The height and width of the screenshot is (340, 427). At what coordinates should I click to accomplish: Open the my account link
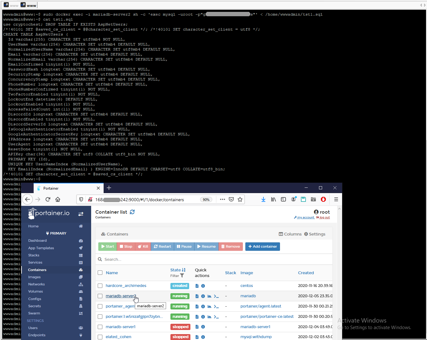click(x=304, y=217)
